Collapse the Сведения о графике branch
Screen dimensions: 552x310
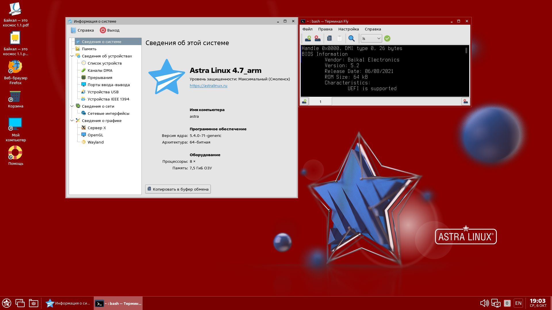click(x=72, y=121)
